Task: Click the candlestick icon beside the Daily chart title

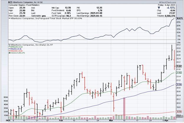Action: [x=9, y=45]
